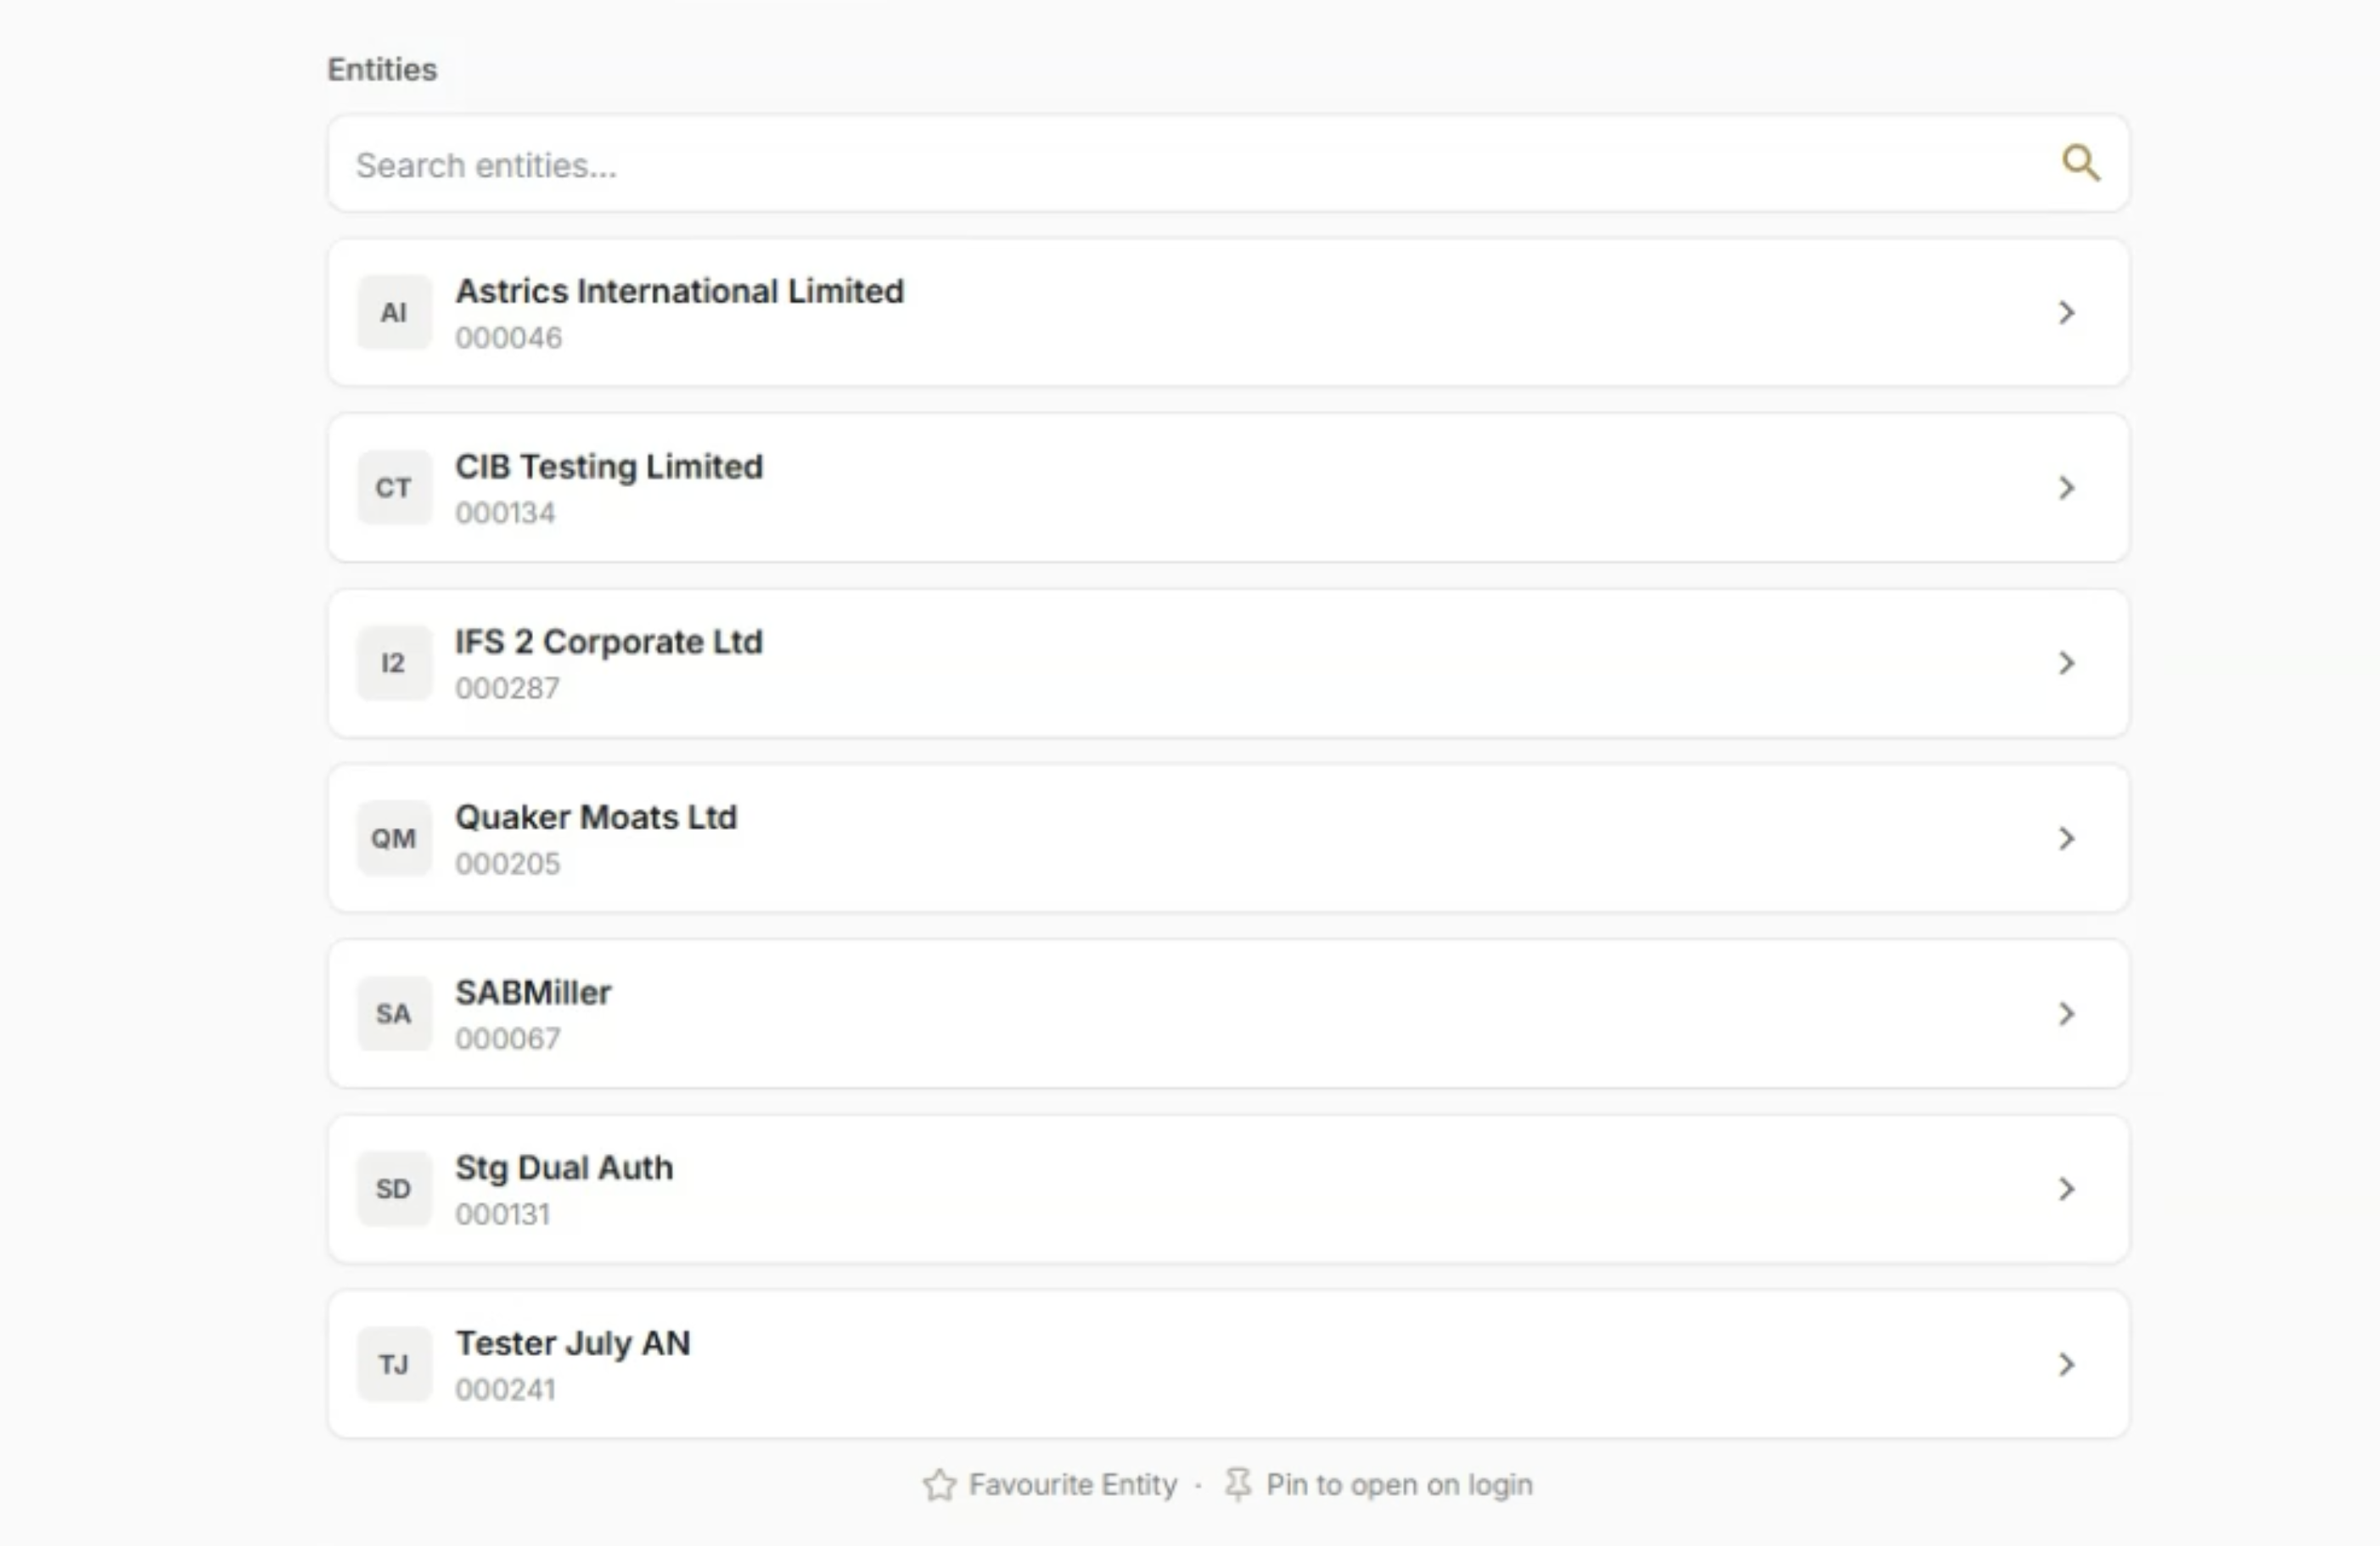Expand Astrics International Limited chevron
The height and width of the screenshot is (1546, 2380).
point(2067,313)
